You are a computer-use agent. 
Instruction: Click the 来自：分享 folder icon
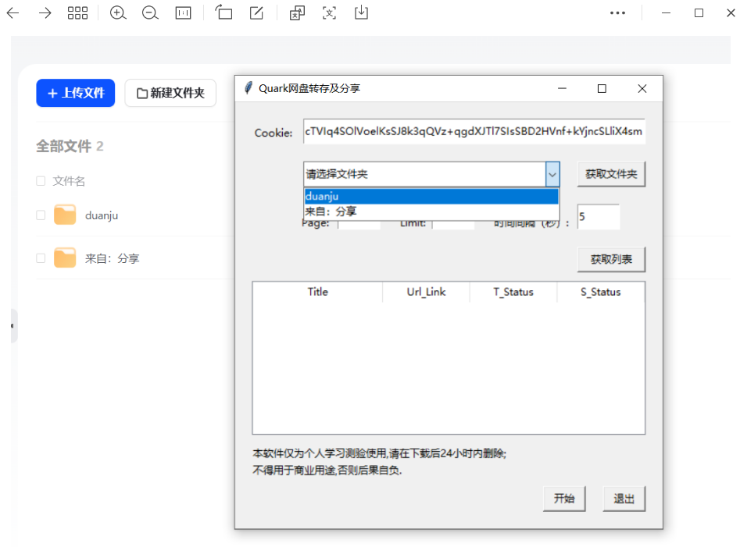click(x=65, y=258)
